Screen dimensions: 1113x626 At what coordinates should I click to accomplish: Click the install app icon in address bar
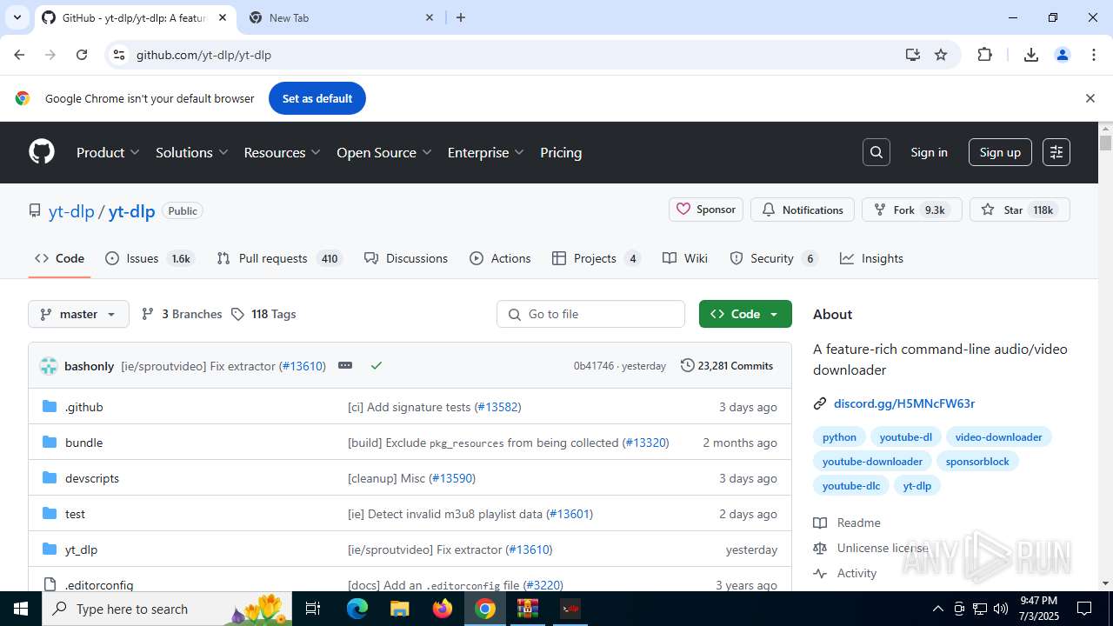pos(912,55)
